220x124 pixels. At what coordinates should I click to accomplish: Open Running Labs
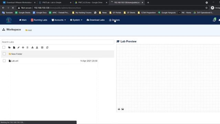(x=39, y=20)
